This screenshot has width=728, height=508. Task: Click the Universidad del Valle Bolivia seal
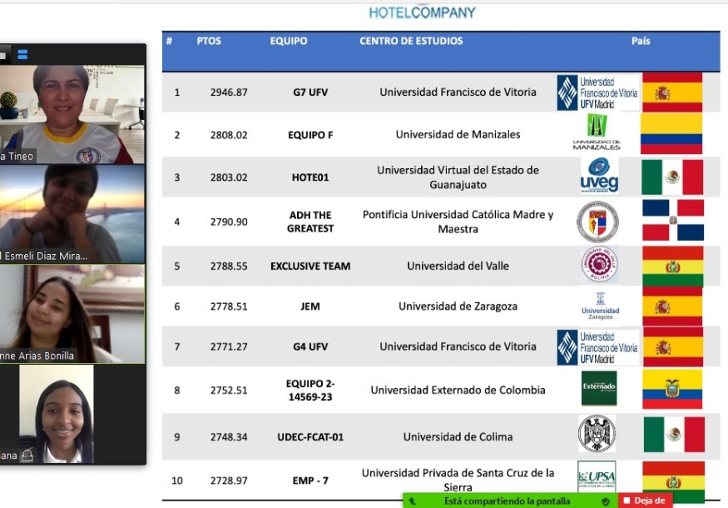tap(599, 264)
